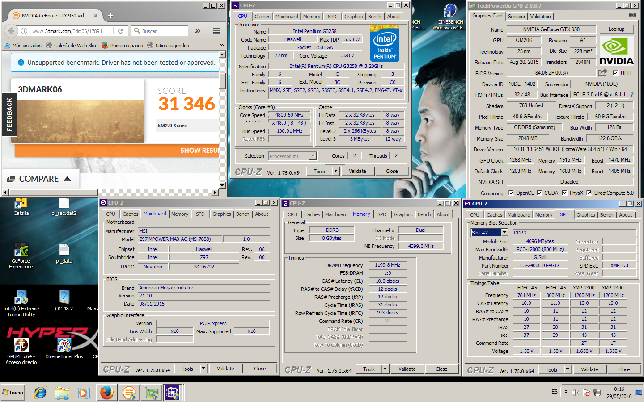This screenshot has width=644, height=402.
Task: Switch to Validation tab in GPU-Z
Action: coord(540,17)
